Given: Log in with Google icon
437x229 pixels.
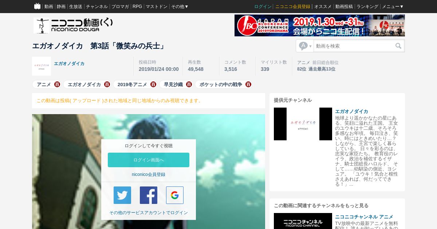Looking at the screenshot, I should 175,195.
